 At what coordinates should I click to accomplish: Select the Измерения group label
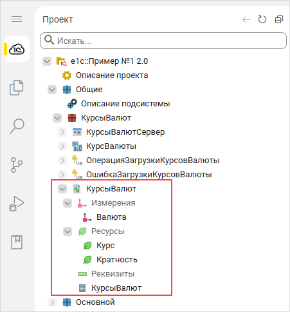113,203
